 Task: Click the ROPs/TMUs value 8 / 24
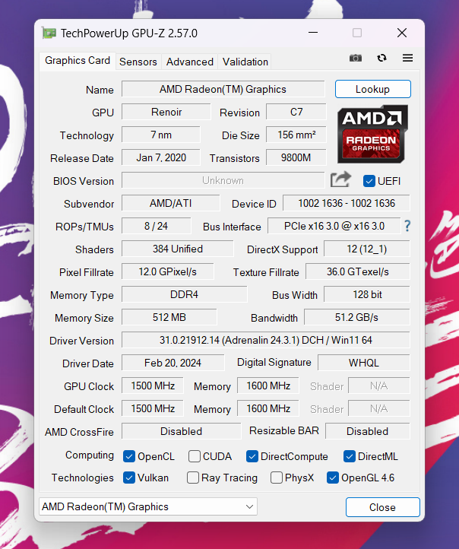coord(156,226)
